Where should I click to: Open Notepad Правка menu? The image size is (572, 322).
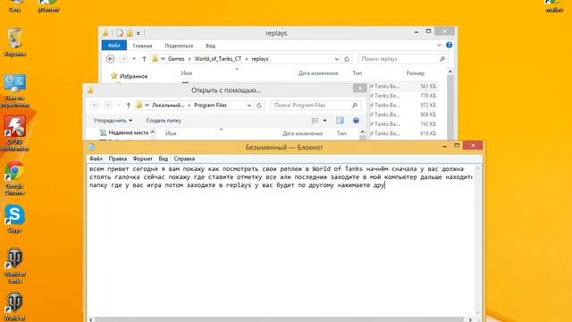[117, 159]
